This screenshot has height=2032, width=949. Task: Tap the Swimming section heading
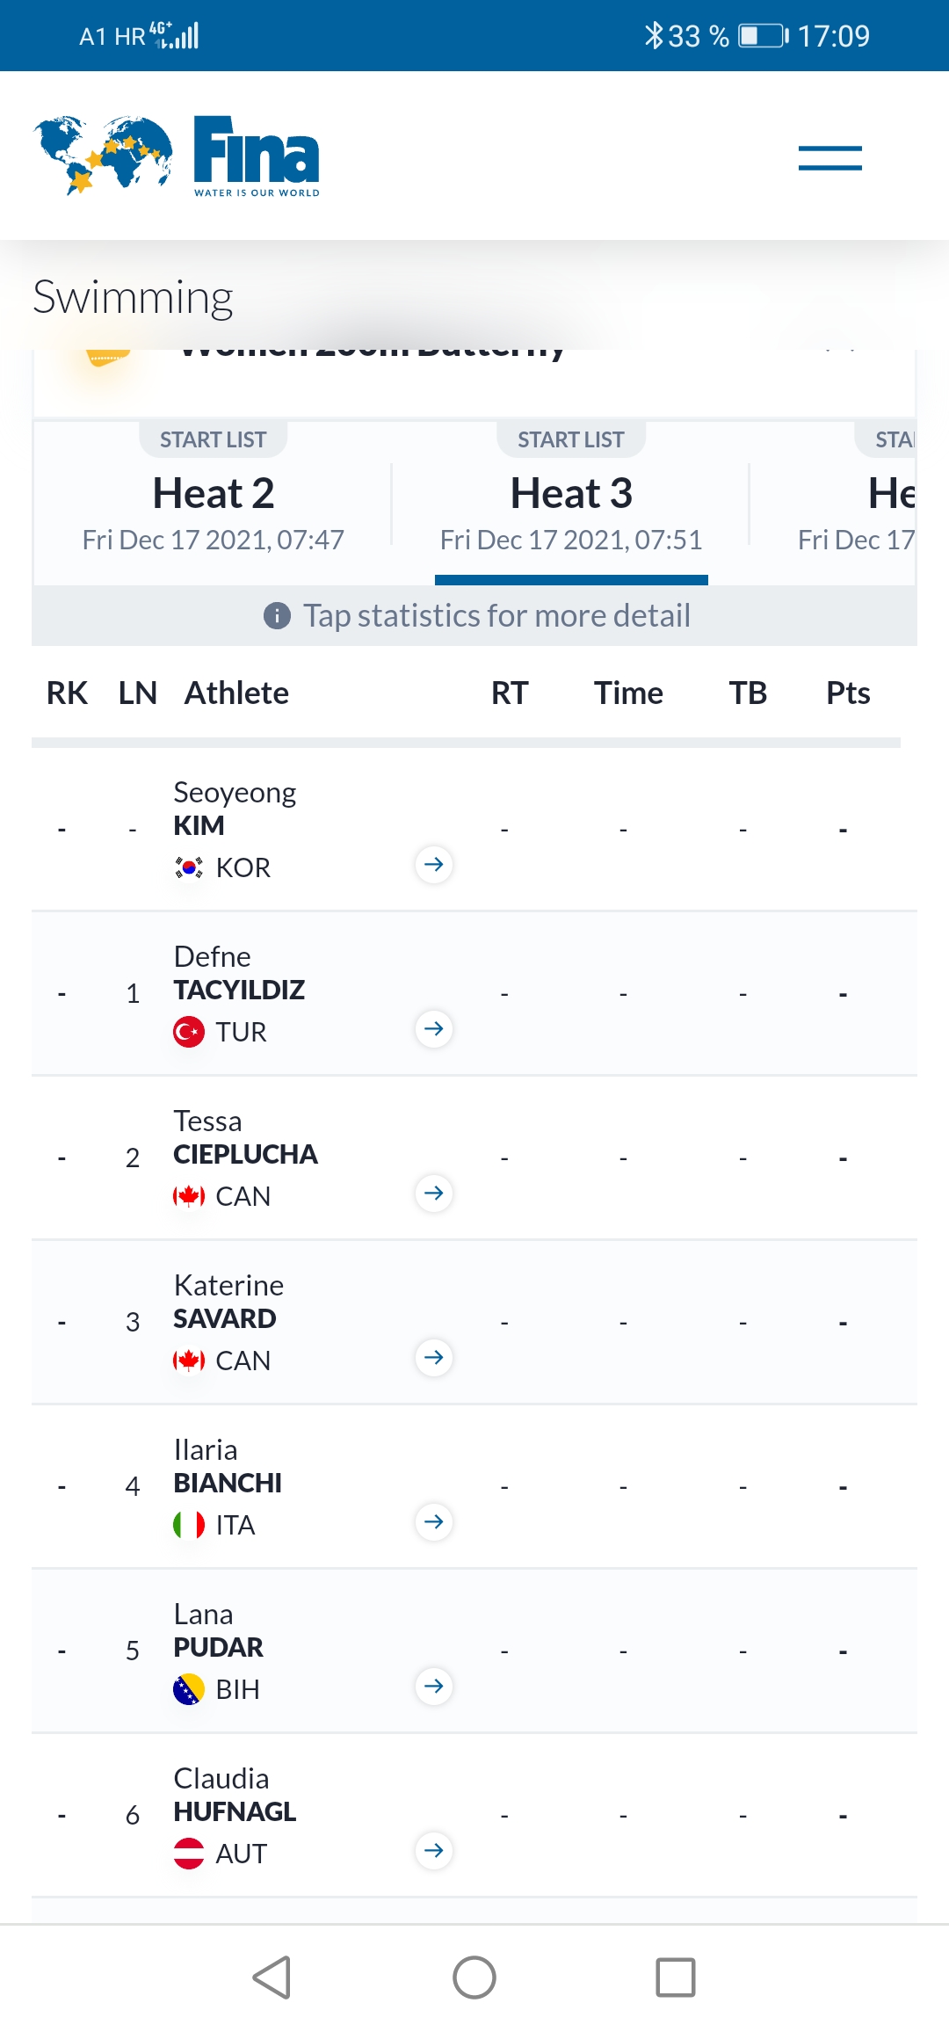tap(133, 297)
